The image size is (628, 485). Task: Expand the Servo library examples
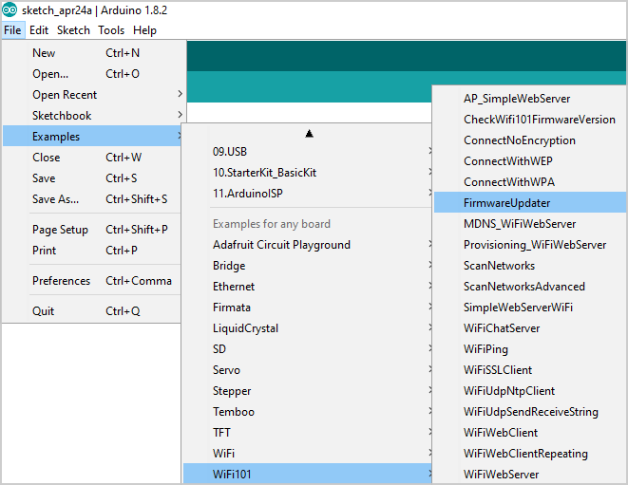pyautogui.click(x=308, y=370)
